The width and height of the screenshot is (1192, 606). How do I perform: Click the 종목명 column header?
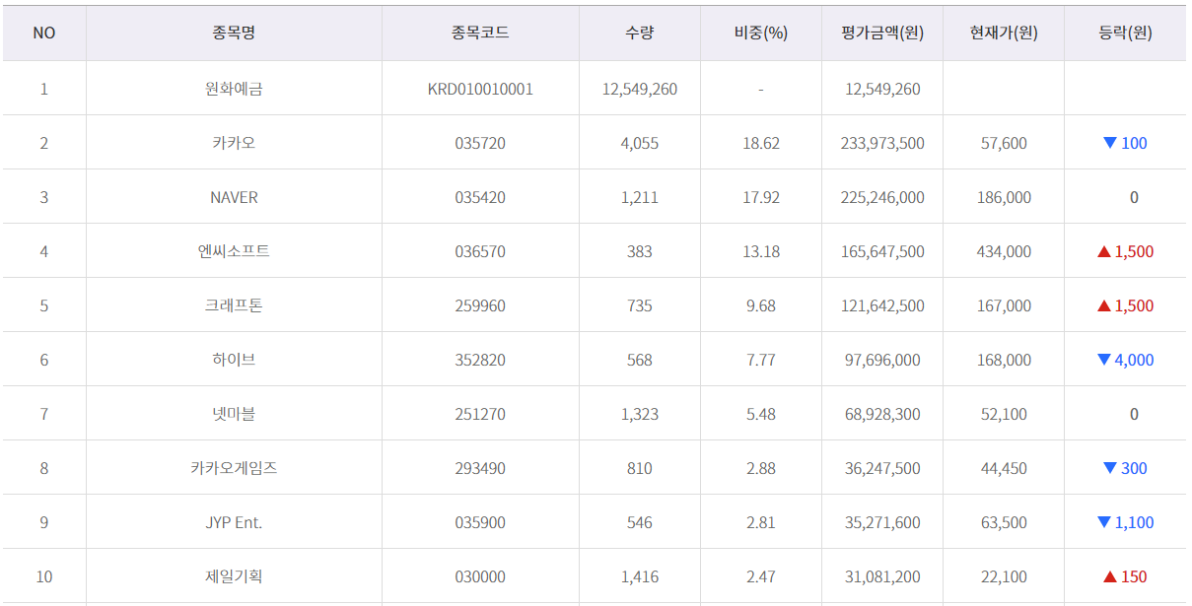[234, 33]
